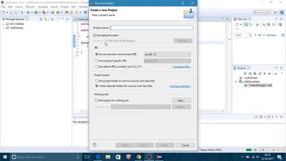Toggle Hide Fields in Outline toolbar
This screenshot has height=161, width=286.
[255, 74]
